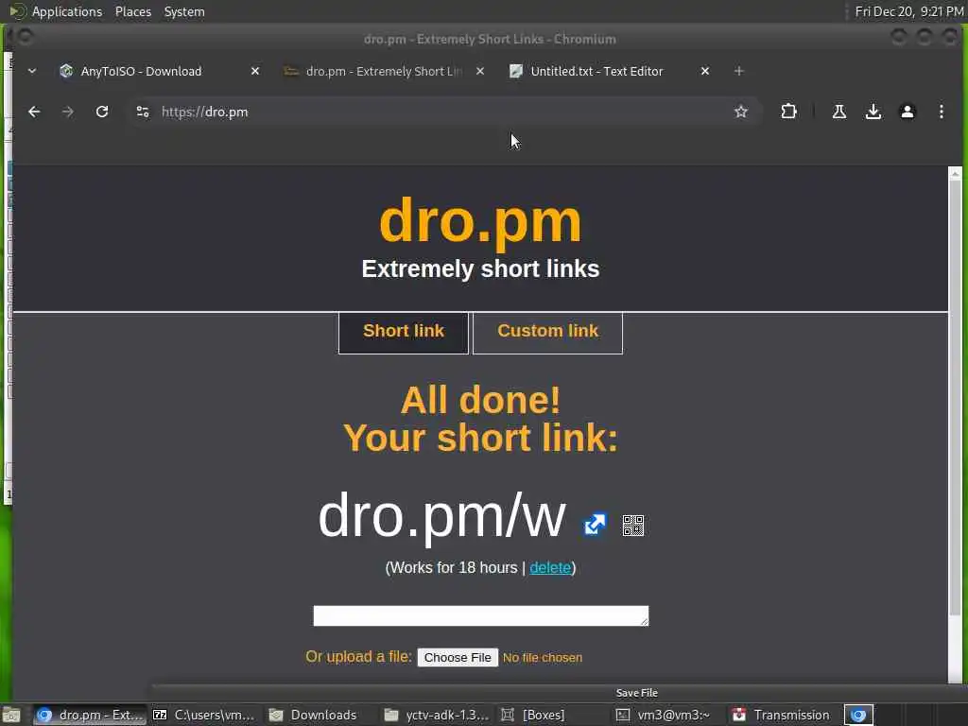Viewport: 968px width, 726px height.
Task: Bookmark this page with the star
Action: (x=741, y=112)
